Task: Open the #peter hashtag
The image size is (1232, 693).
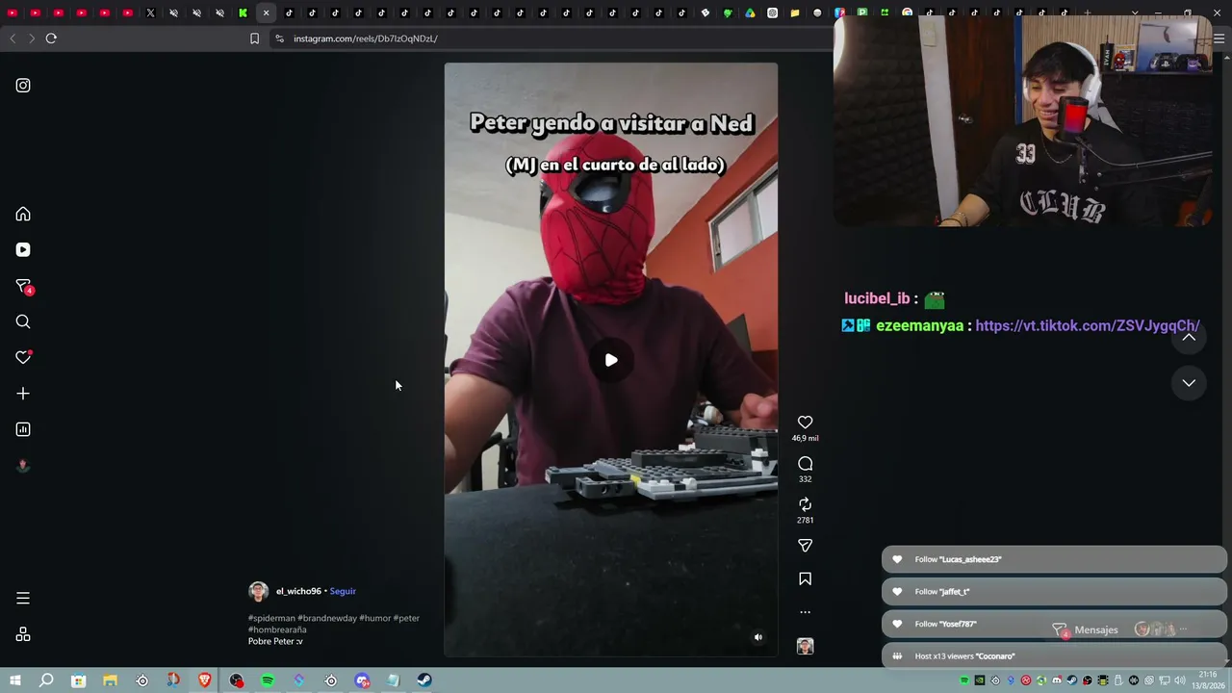Action: click(x=406, y=618)
